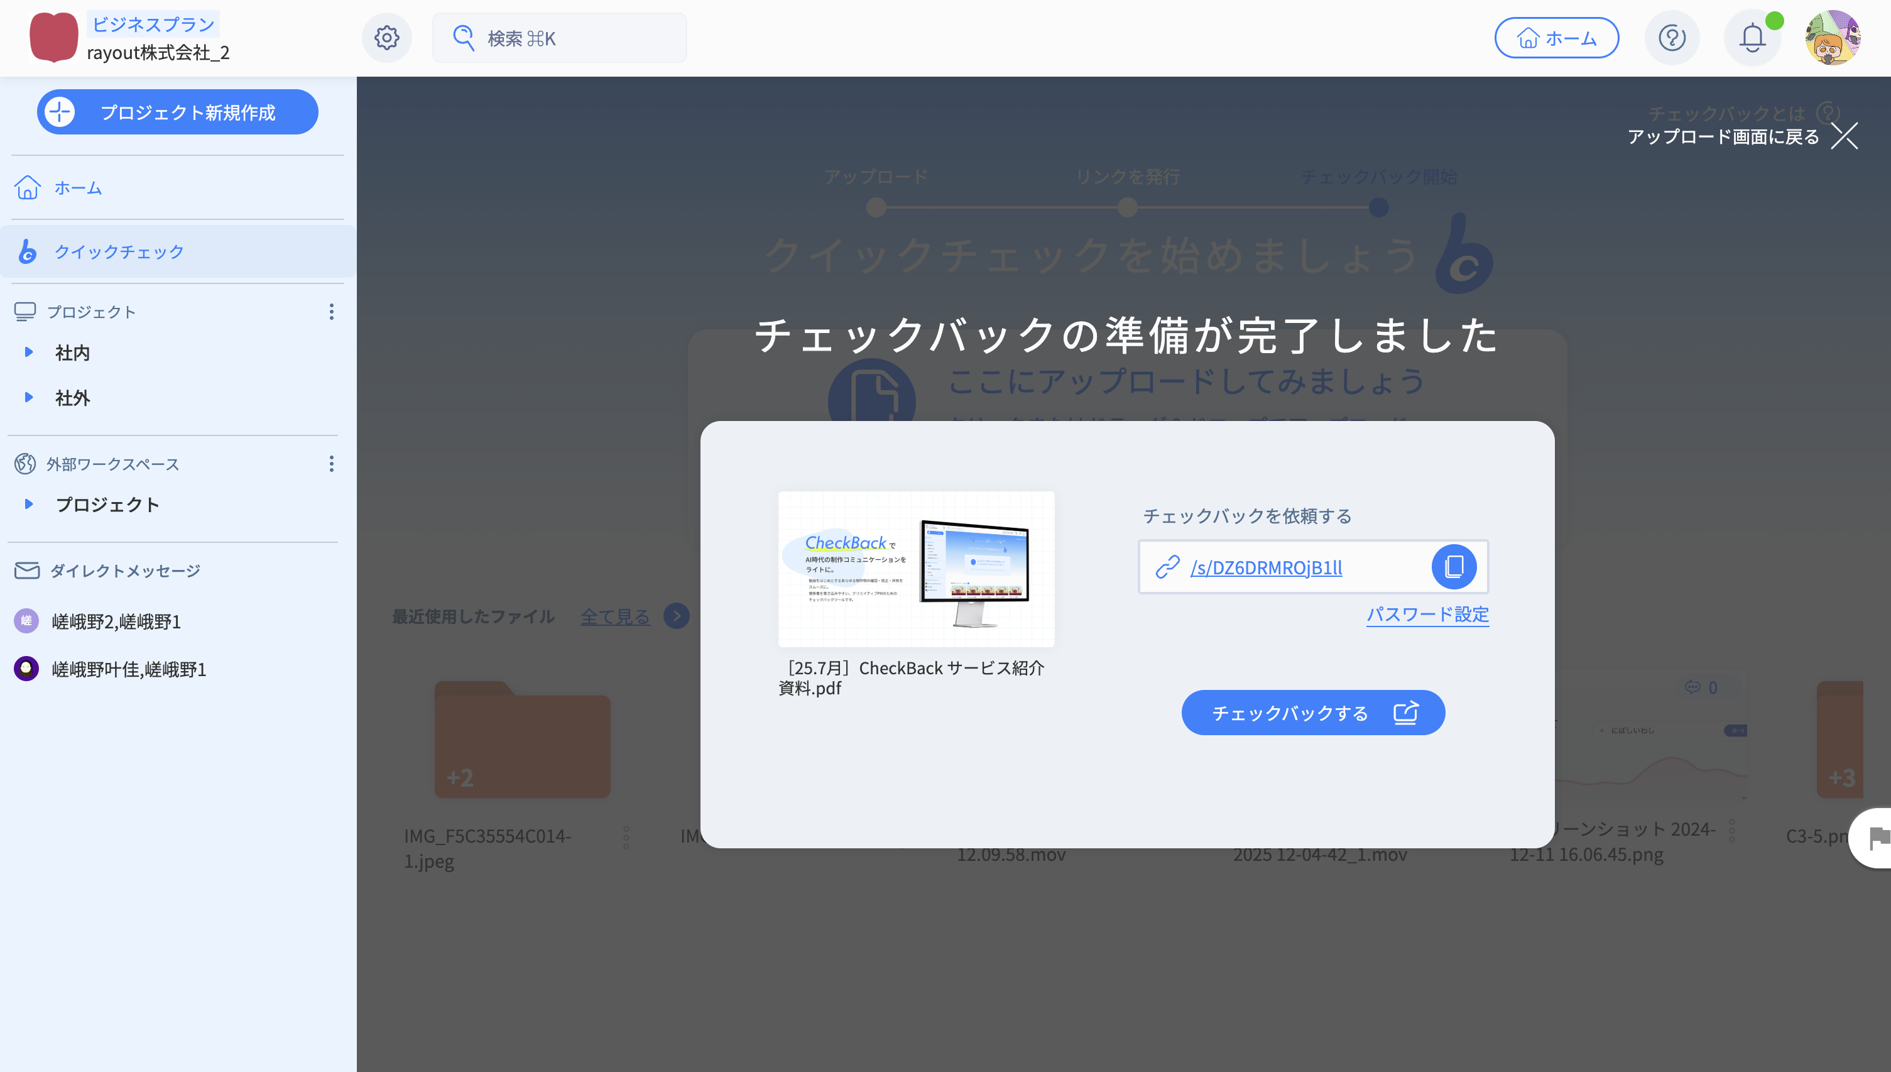Open 外部ワークスペース three-dot menu
Screen dimensions: 1891x1072
pos(331,464)
